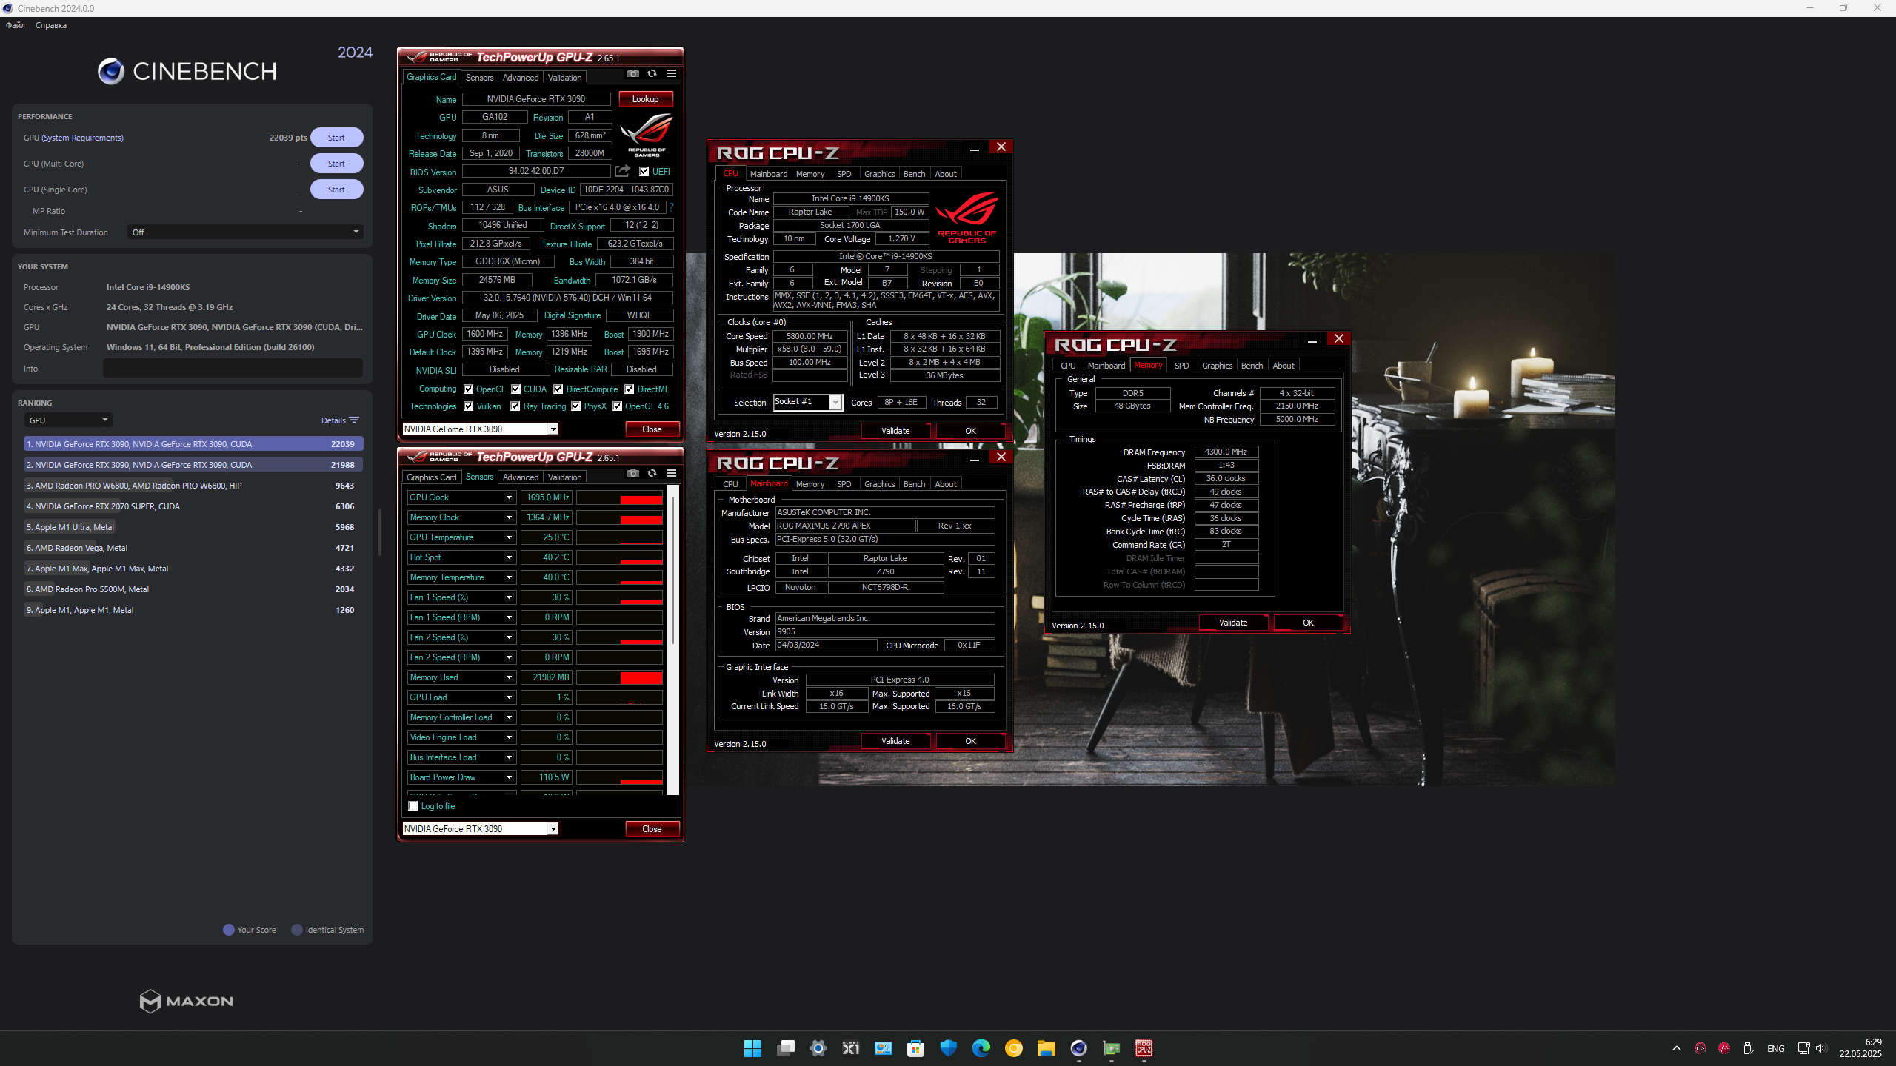Open the ranking Details filter icon
The image size is (1896, 1066).
pyautogui.click(x=354, y=420)
